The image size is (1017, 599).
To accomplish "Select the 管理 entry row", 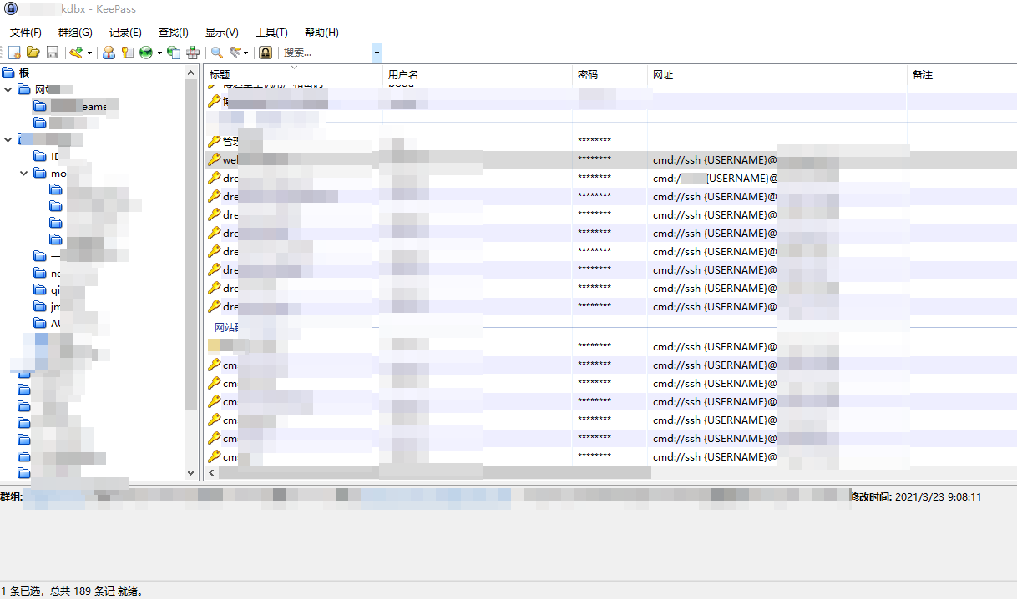I will (x=610, y=141).
